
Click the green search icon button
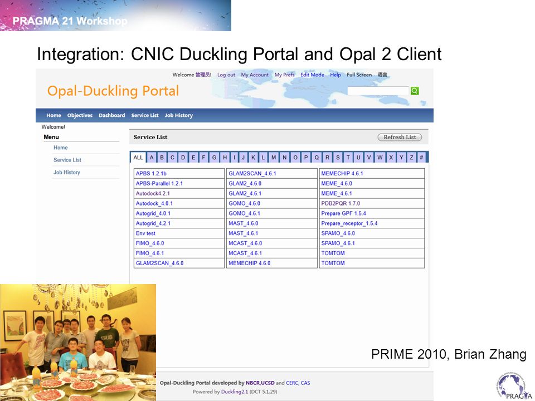[x=415, y=91]
